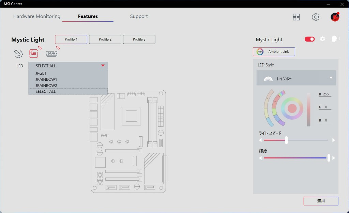This screenshot has height=213, width=349.
Task: Select the MB motherboard device icon
Action: pyautogui.click(x=34, y=54)
